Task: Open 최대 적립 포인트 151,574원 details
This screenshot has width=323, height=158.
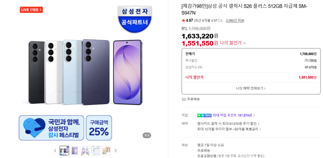Action: coord(234,115)
